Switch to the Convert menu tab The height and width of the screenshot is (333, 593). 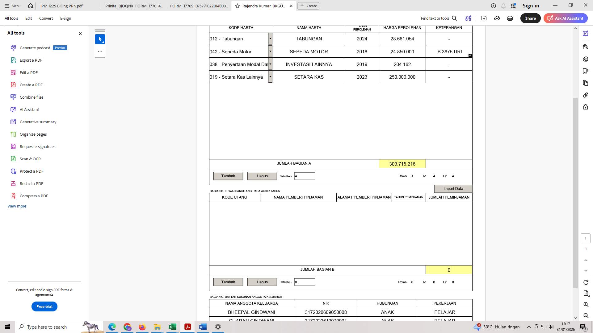46,18
